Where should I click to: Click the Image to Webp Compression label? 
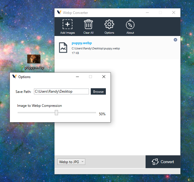coord(39,106)
